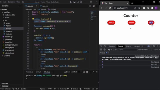The height and width of the screenshot is (90, 160).
Task: Click the Reset counter button
Action: point(131,23)
